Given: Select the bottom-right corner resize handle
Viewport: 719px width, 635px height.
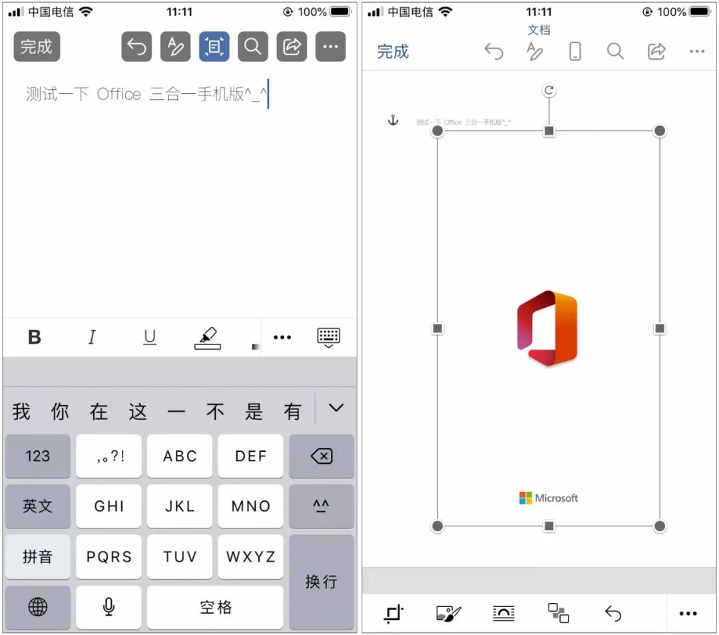Looking at the screenshot, I should tap(659, 526).
